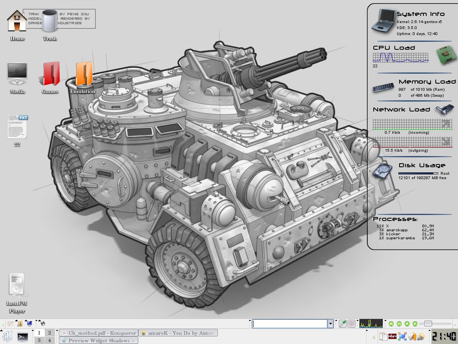
Task: Open the amaroK tray icon
Action: [421, 337]
